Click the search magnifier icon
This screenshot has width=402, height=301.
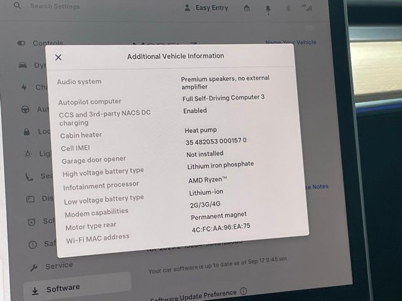coord(17,6)
